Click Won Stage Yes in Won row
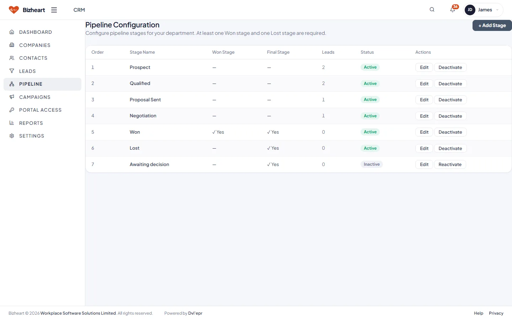512x320 pixels. (x=218, y=132)
